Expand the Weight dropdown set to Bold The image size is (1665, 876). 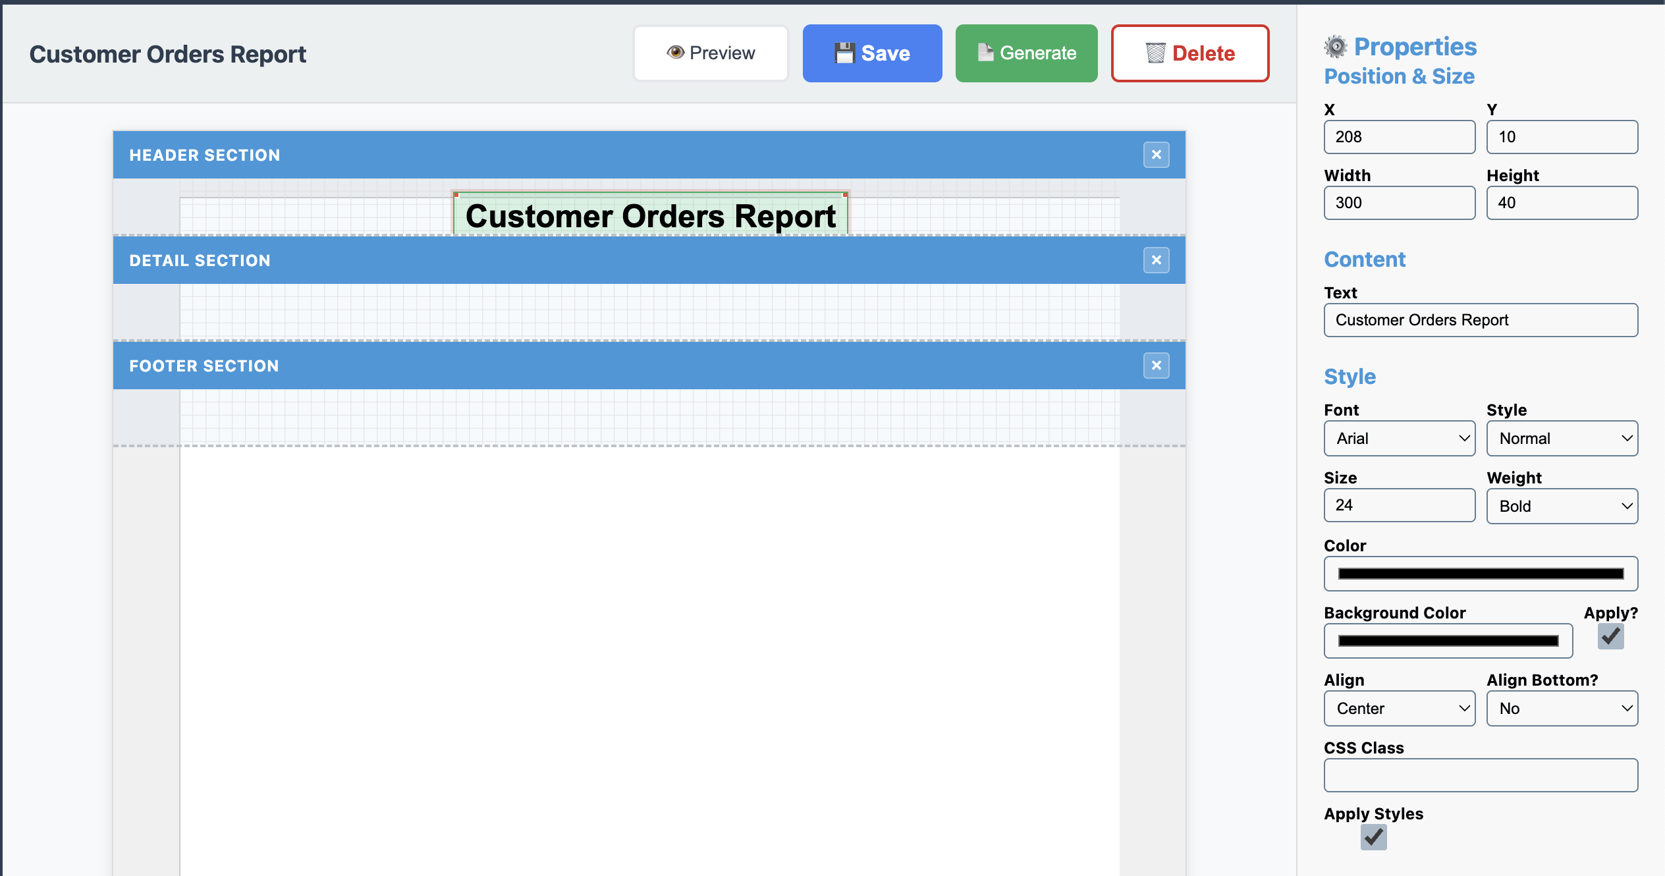point(1562,506)
